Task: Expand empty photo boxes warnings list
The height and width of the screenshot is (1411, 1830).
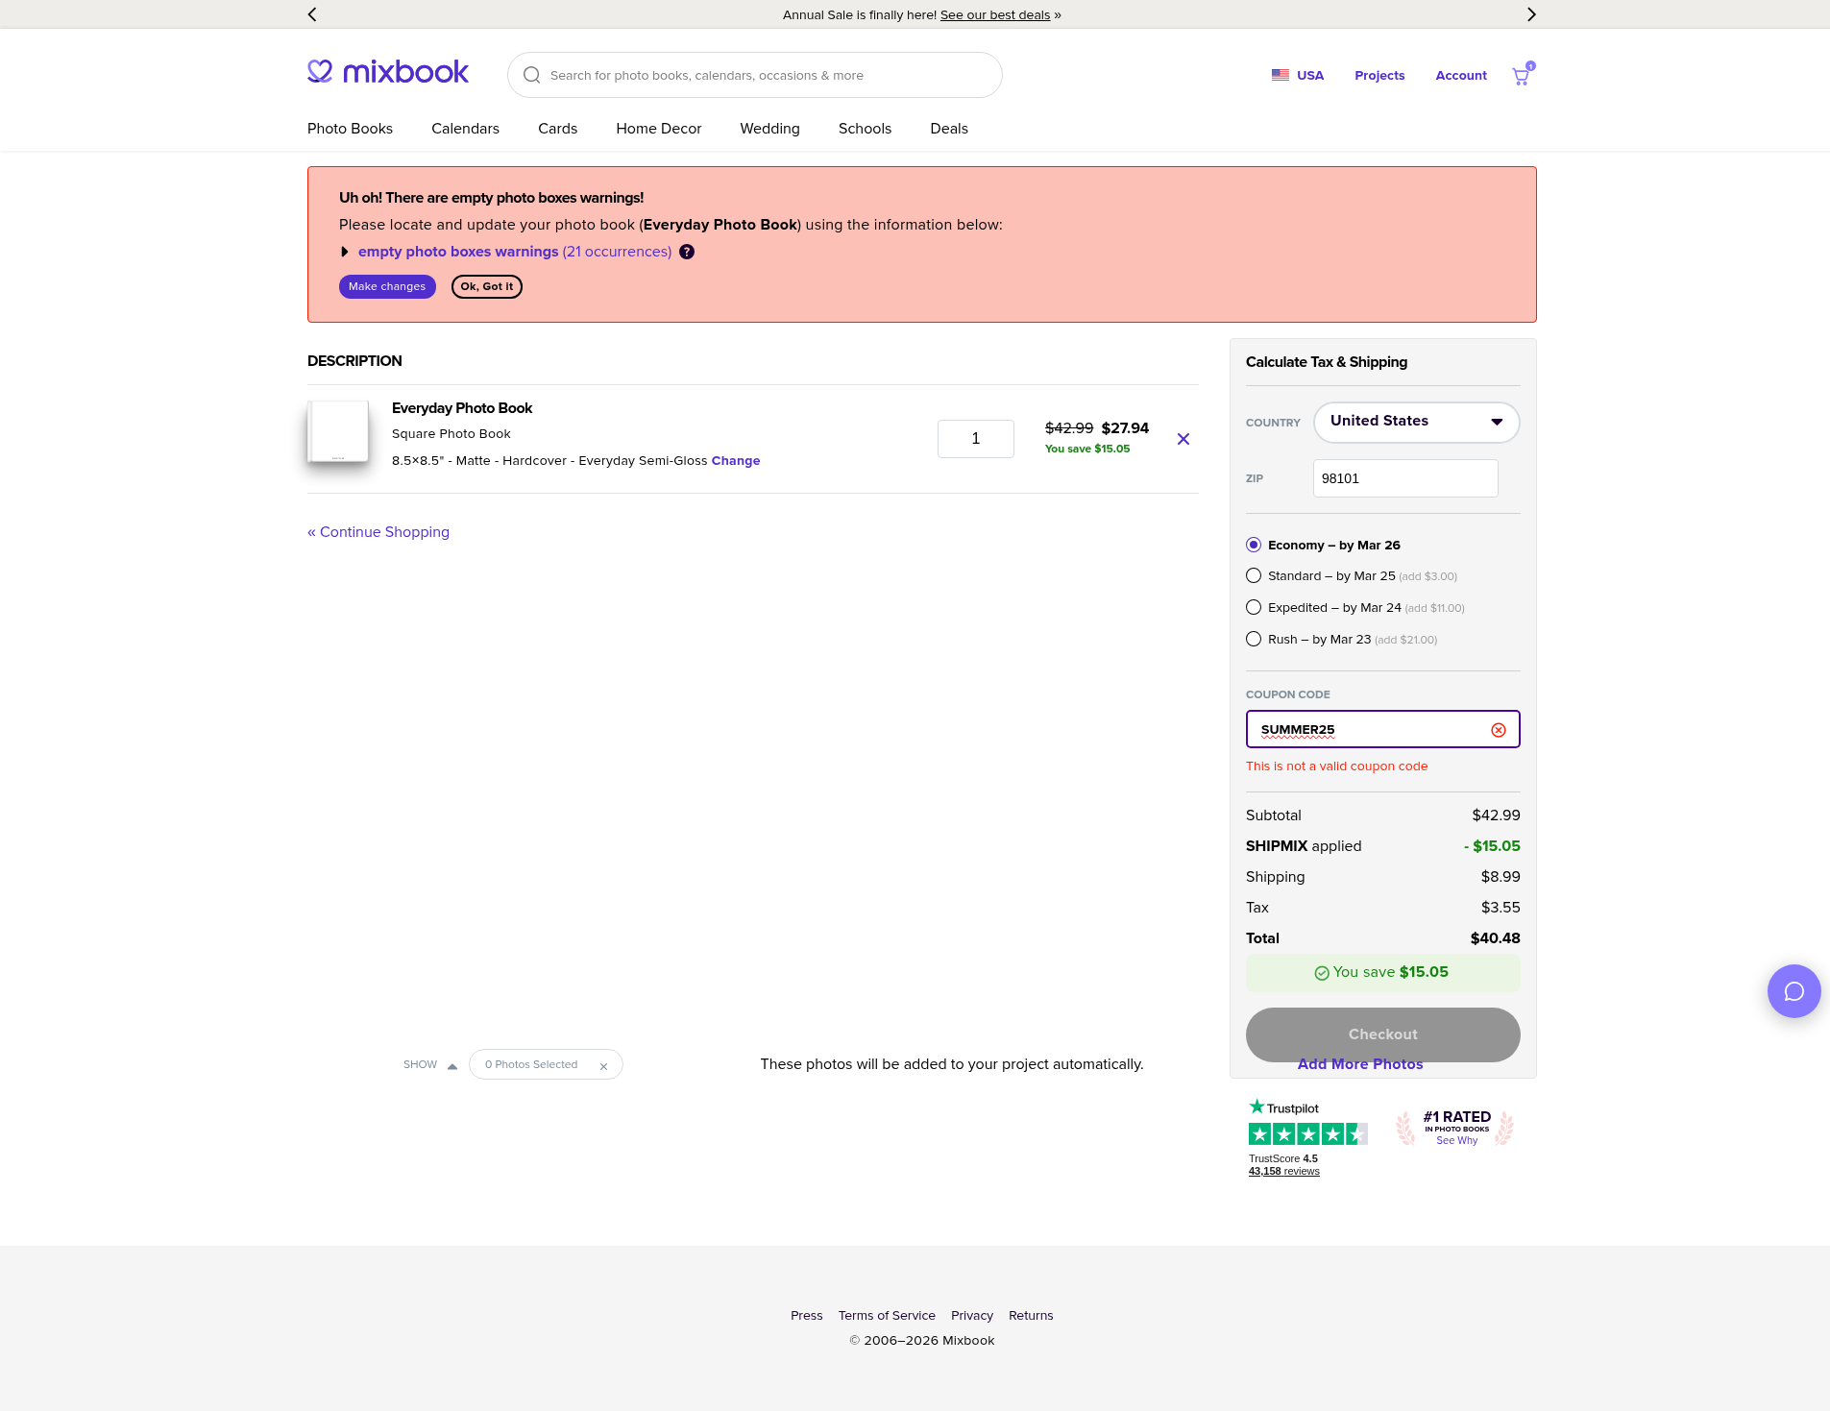Action: [345, 252]
